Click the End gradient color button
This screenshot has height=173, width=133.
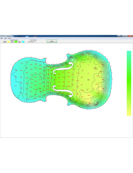coord(19,42)
